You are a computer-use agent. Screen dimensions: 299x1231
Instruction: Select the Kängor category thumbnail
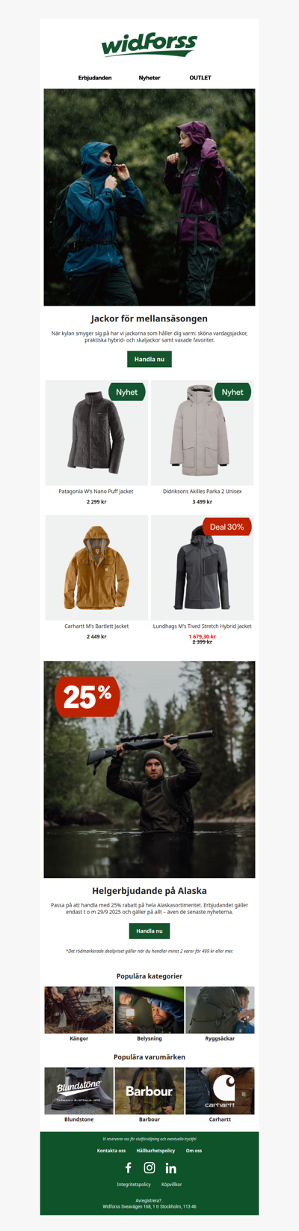[79, 1010]
